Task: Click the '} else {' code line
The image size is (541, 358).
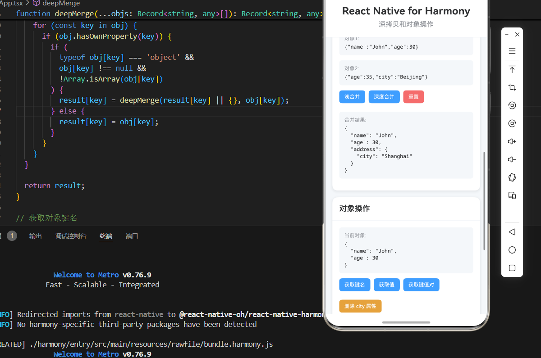Action: tap(68, 111)
